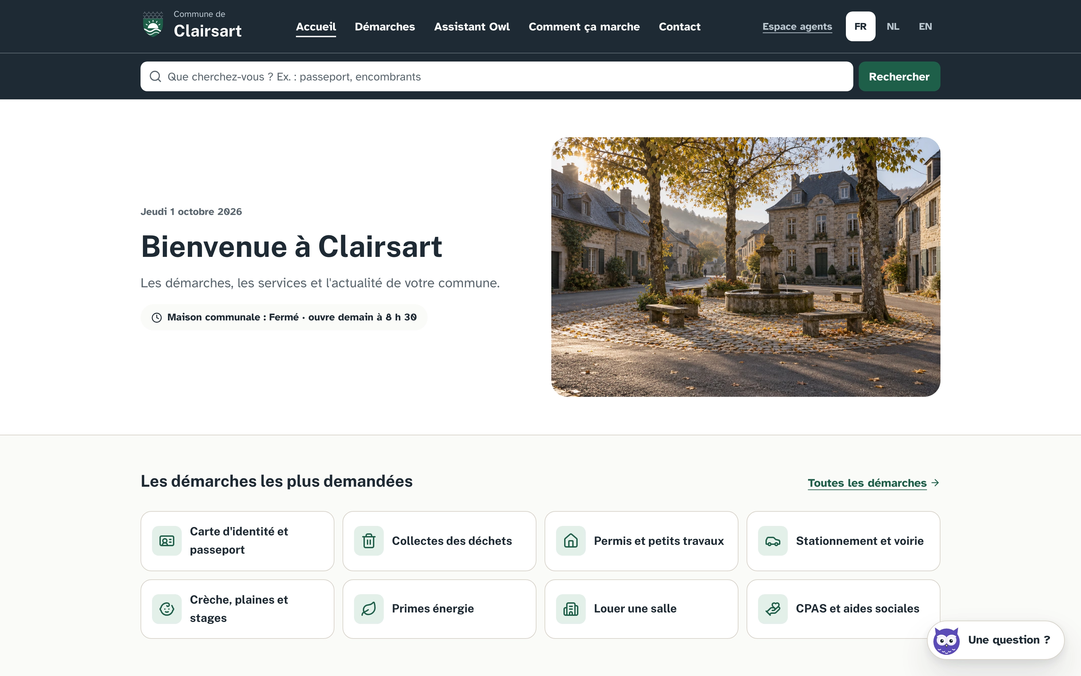Switch language to FR
This screenshot has height=676, width=1081.
(x=860, y=26)
